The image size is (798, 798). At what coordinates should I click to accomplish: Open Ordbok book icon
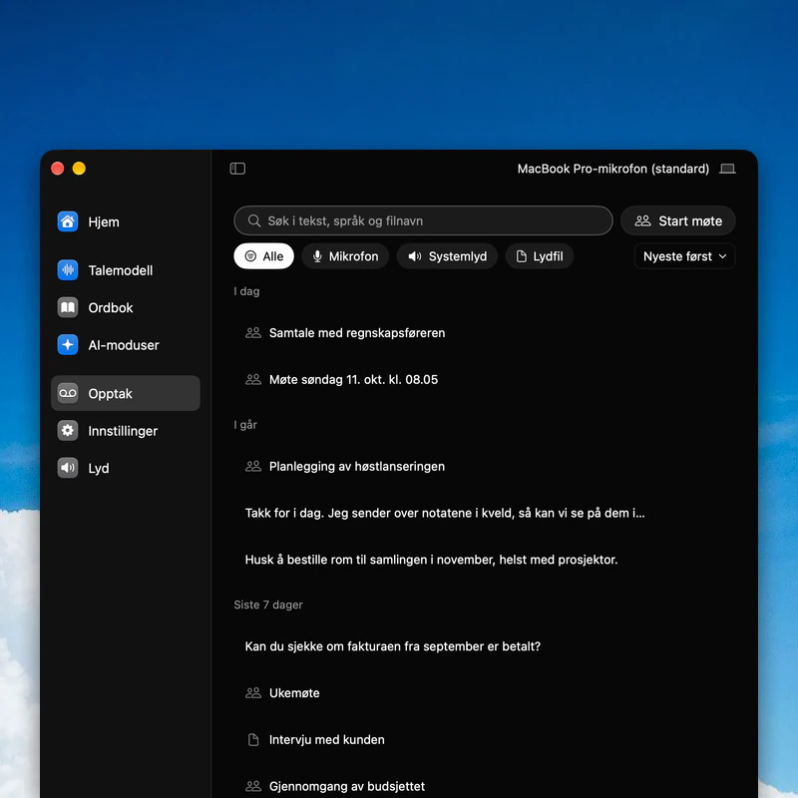[68, 307]
